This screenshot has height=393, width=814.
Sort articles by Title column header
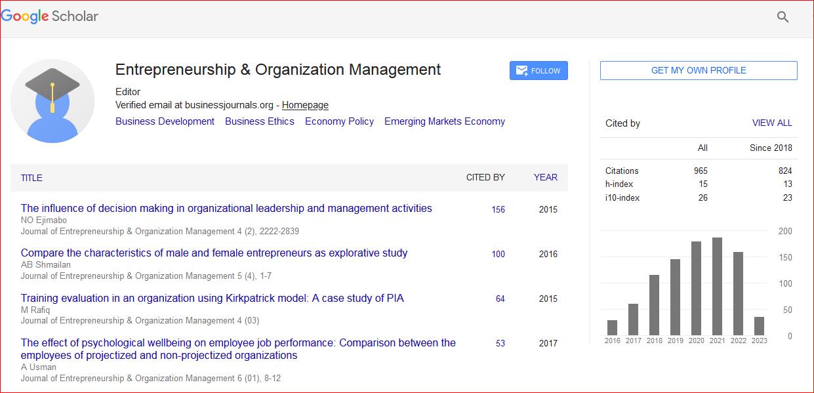31,178
